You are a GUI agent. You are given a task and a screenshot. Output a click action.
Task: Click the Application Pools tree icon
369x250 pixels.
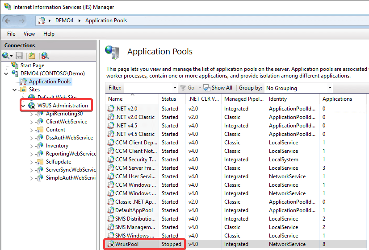click(23, 82)
